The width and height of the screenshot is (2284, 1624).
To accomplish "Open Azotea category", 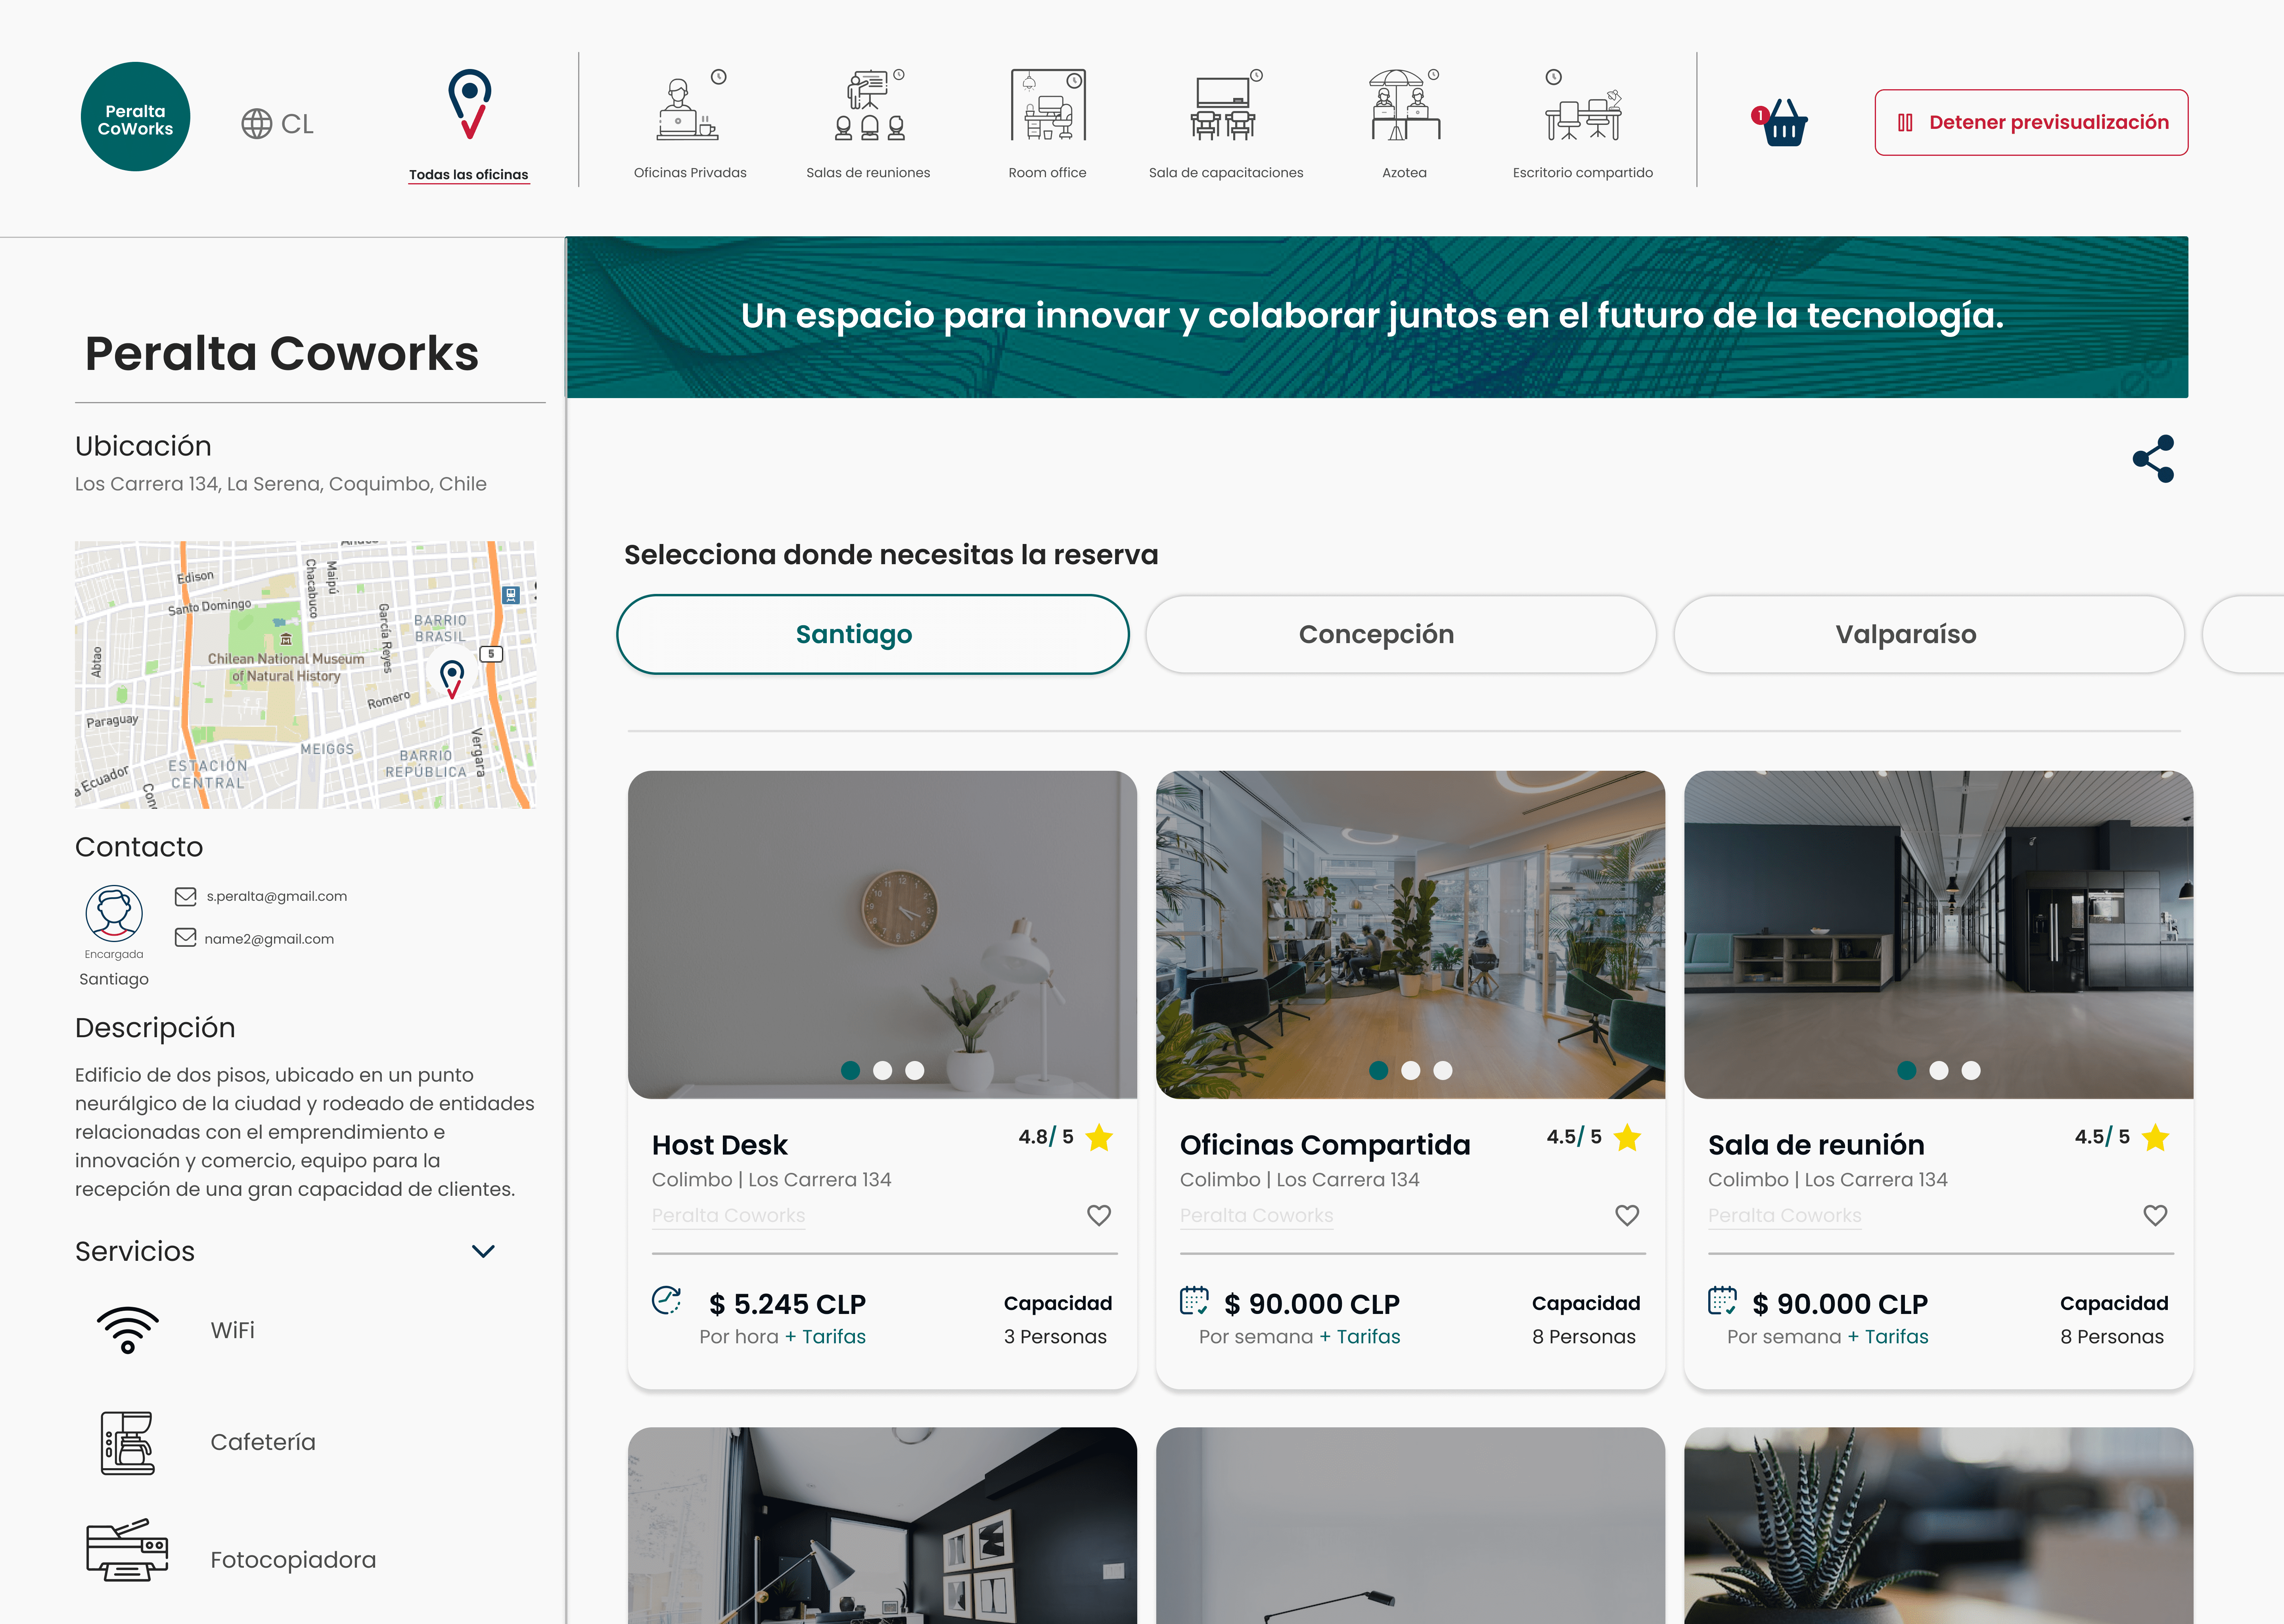I will click(x=1404, y=124).
